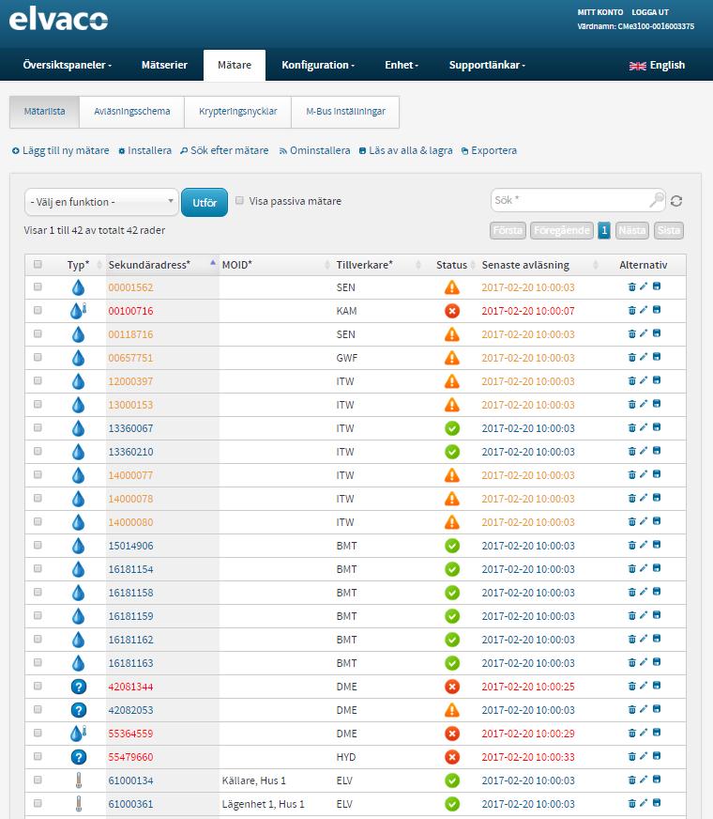The height and width of the screenshot is (819, 713).
Task: Open the Välj en funktion dropdown
Action: pyautogui.click(x=101, y=202)
